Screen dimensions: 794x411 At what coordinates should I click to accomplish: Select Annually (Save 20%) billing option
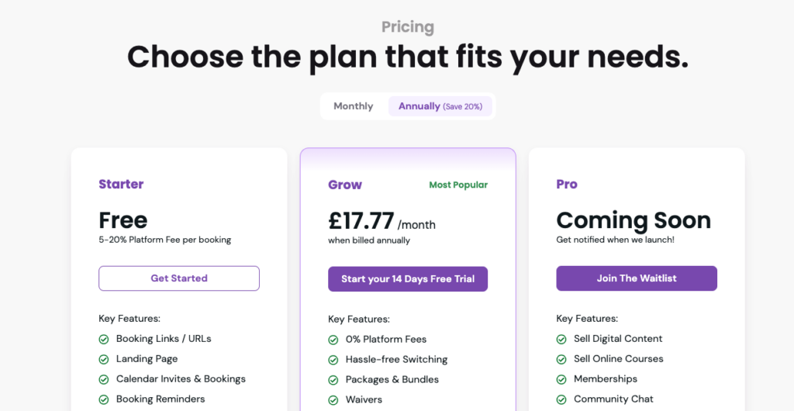[x=440, y=106]
